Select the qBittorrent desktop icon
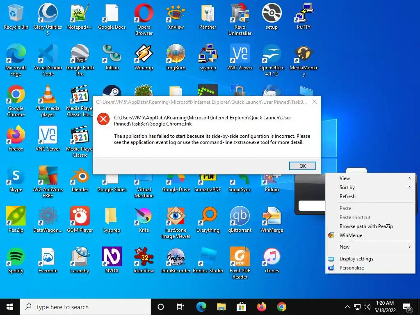The width and height of the screenshot is (420, 315). pyautogui.click(x=240, y=220)
